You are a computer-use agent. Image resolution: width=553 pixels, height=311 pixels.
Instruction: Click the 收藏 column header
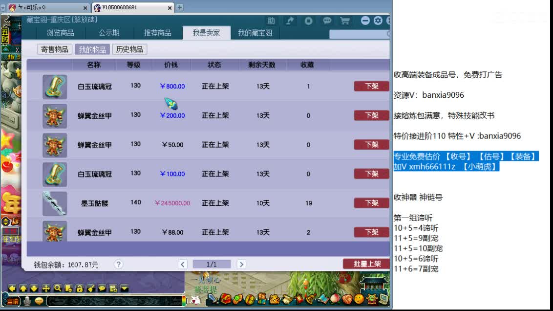point(307,65)
